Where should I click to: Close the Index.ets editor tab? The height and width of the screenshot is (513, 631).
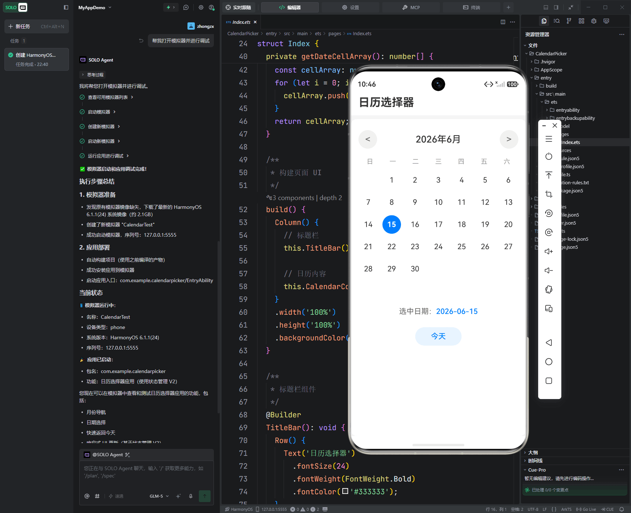(x=255, y=22)
